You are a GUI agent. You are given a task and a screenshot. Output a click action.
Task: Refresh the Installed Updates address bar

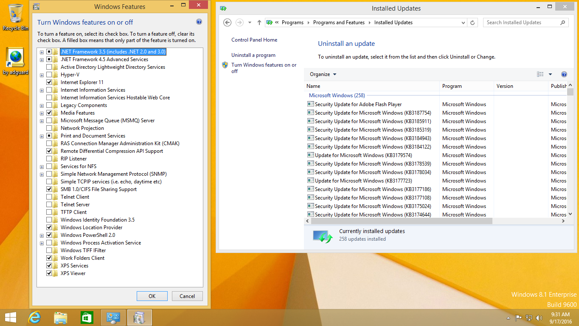click(473, 22)
